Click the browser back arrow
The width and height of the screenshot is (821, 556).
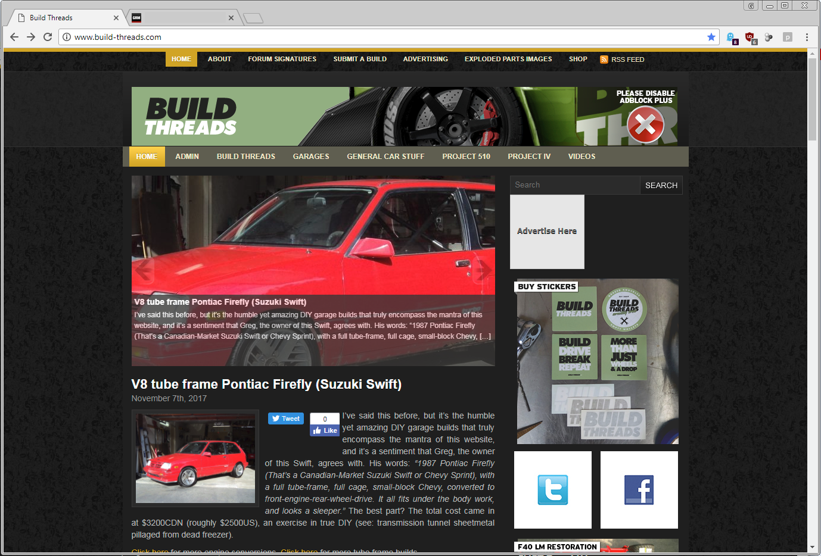[14, 37]
